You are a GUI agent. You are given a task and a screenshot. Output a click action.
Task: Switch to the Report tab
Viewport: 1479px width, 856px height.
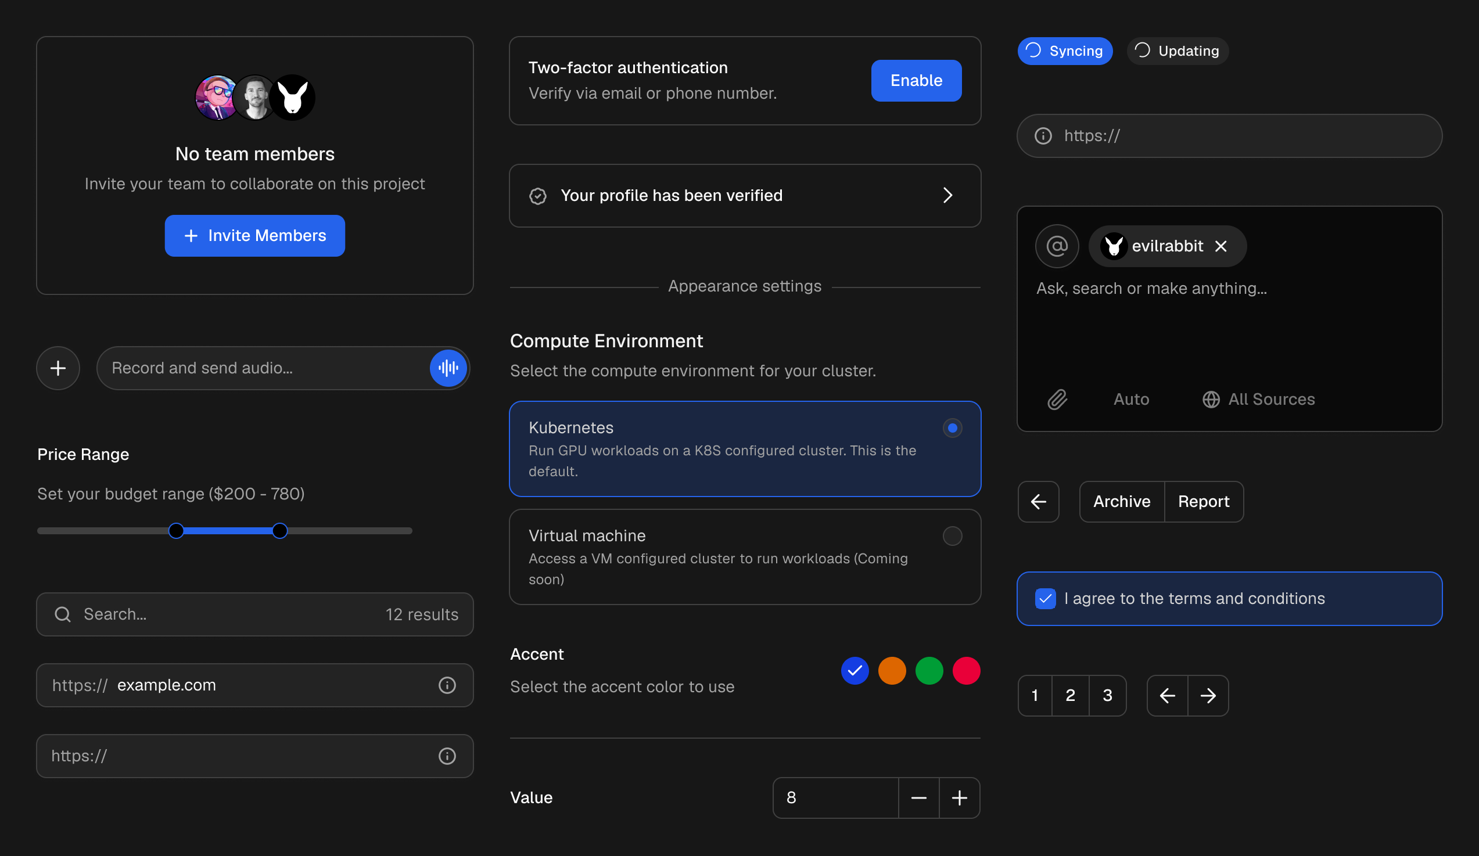1204,502
